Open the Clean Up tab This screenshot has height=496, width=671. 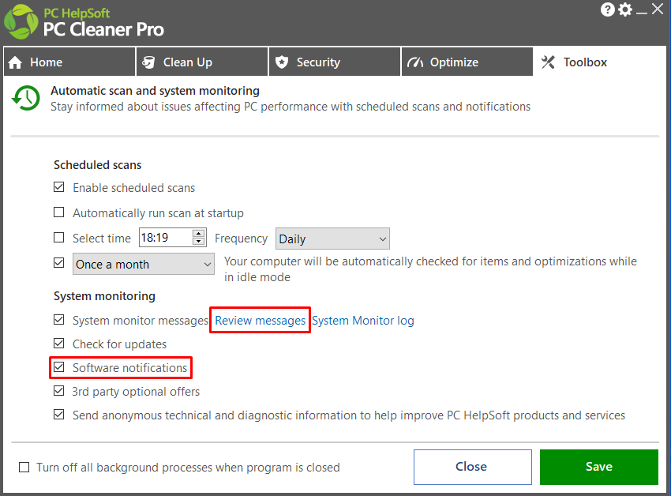202,62
